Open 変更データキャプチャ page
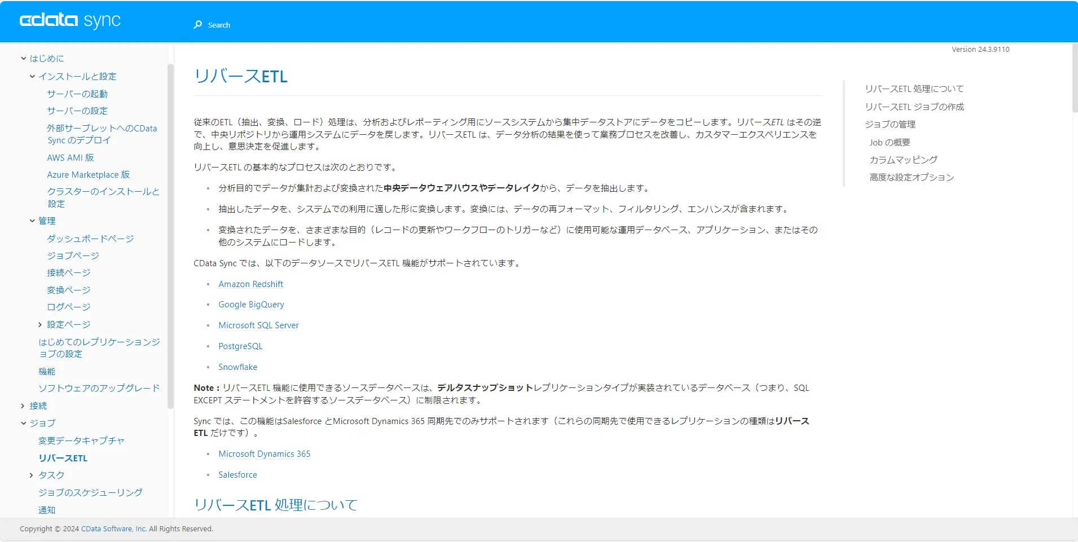Viewport: 1078px width, 542px height. click(81, 440)
